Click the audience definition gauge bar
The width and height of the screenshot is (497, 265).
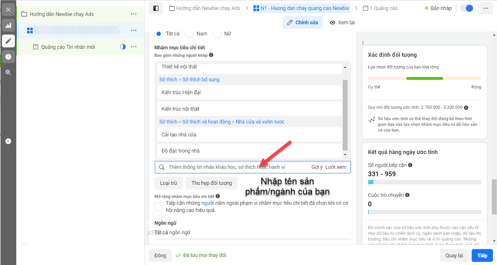(425, 79)
